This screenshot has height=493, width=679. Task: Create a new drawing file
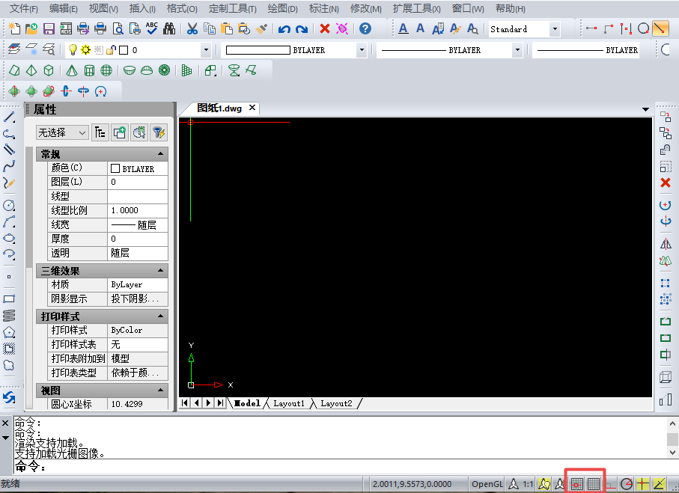14,29
